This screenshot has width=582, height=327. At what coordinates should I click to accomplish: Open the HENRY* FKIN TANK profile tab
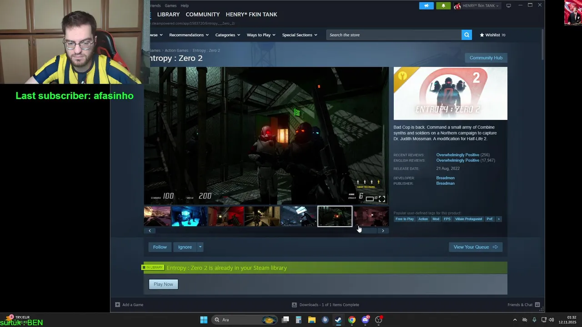(x=251, y=15)
